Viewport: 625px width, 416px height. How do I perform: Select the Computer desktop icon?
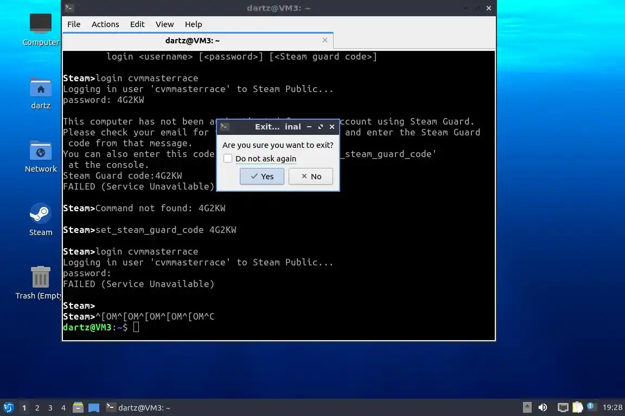41,29
